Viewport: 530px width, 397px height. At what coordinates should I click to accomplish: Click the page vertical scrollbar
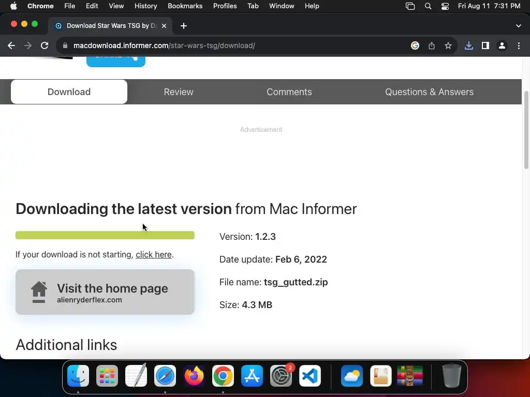526,130
